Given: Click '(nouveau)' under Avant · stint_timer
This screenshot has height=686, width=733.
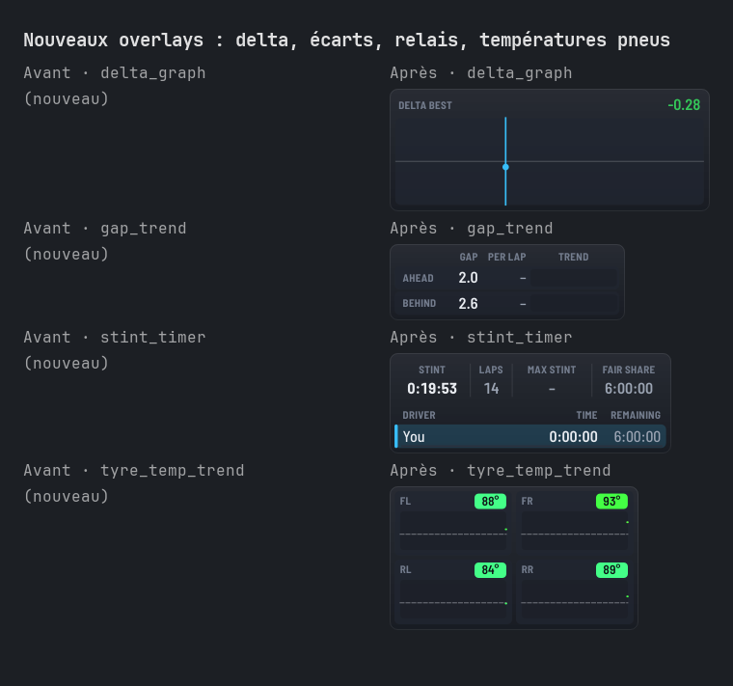Looking at the screenshot, I should tap(66, 363).
